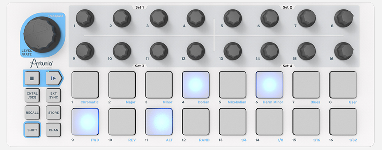Image resolution: width=382 pixels, height=150 pixels.
Task: Click encoder knob 9
Action: pos(85,51)
